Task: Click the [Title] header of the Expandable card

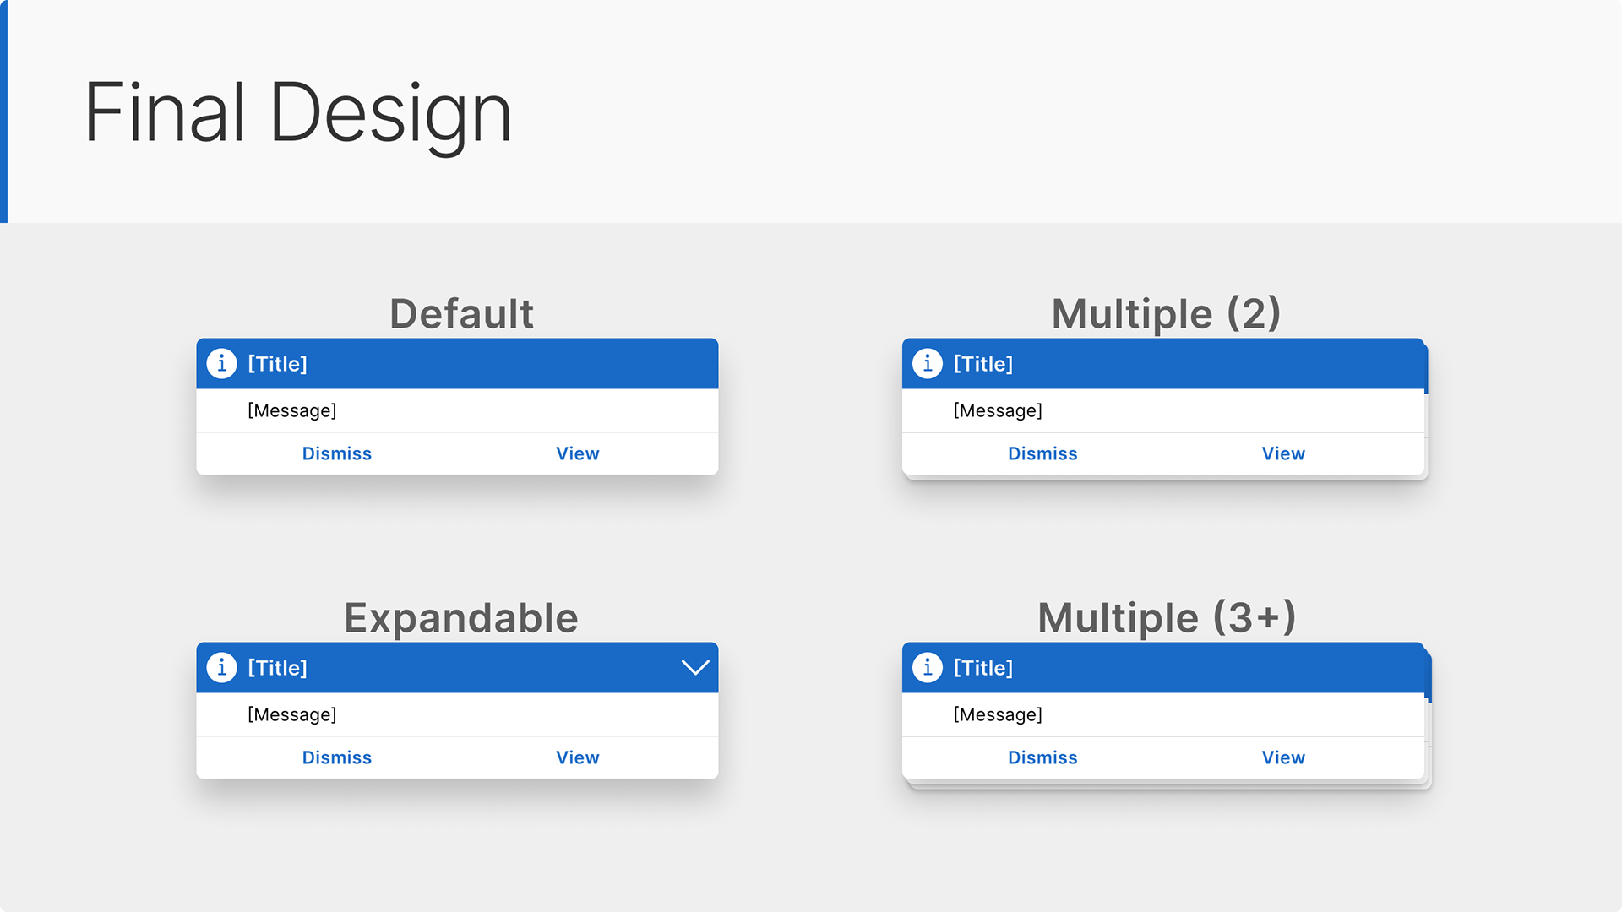Action: click(x=277, y=668)
